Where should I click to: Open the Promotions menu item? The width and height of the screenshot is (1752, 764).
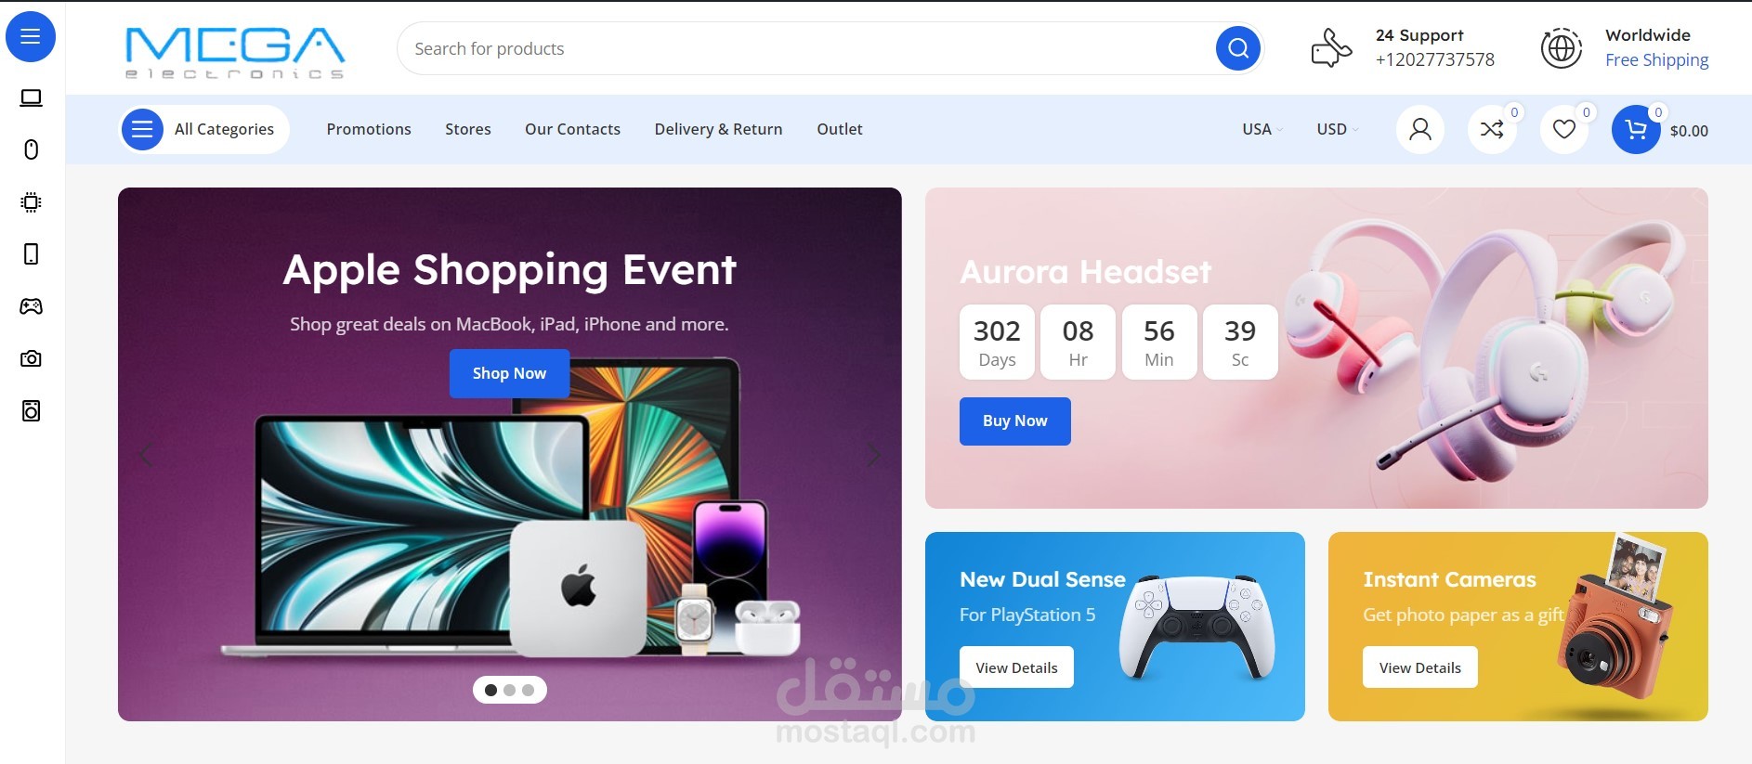click(369, 129)
